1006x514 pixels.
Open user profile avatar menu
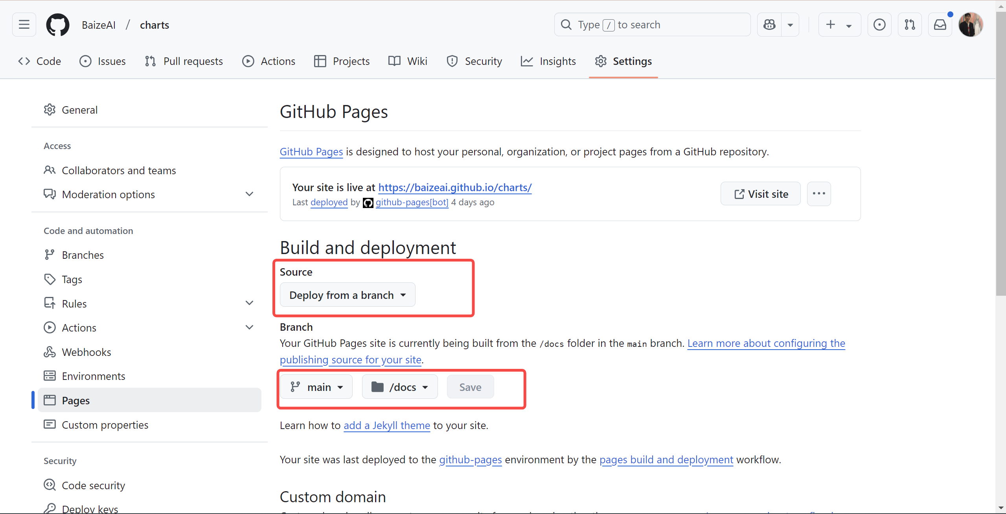tap(971, 25)
